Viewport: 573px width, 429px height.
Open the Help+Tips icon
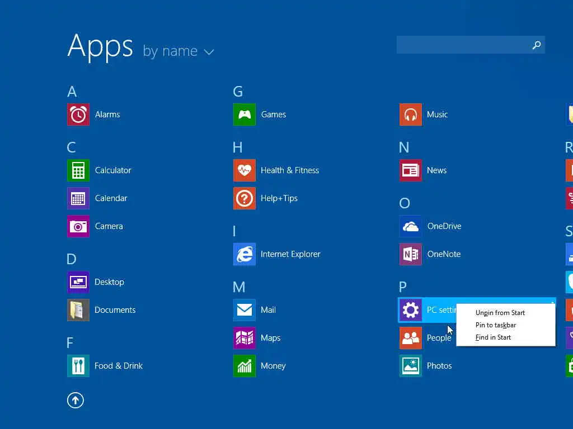[245, 198]
